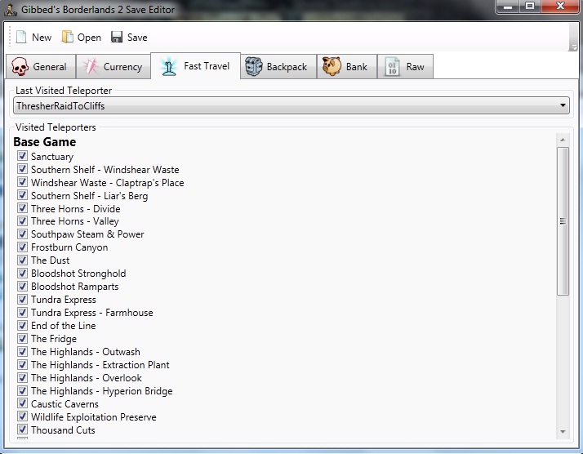Uncheck the Sanctuary checkbox

[x=22, y=155]
